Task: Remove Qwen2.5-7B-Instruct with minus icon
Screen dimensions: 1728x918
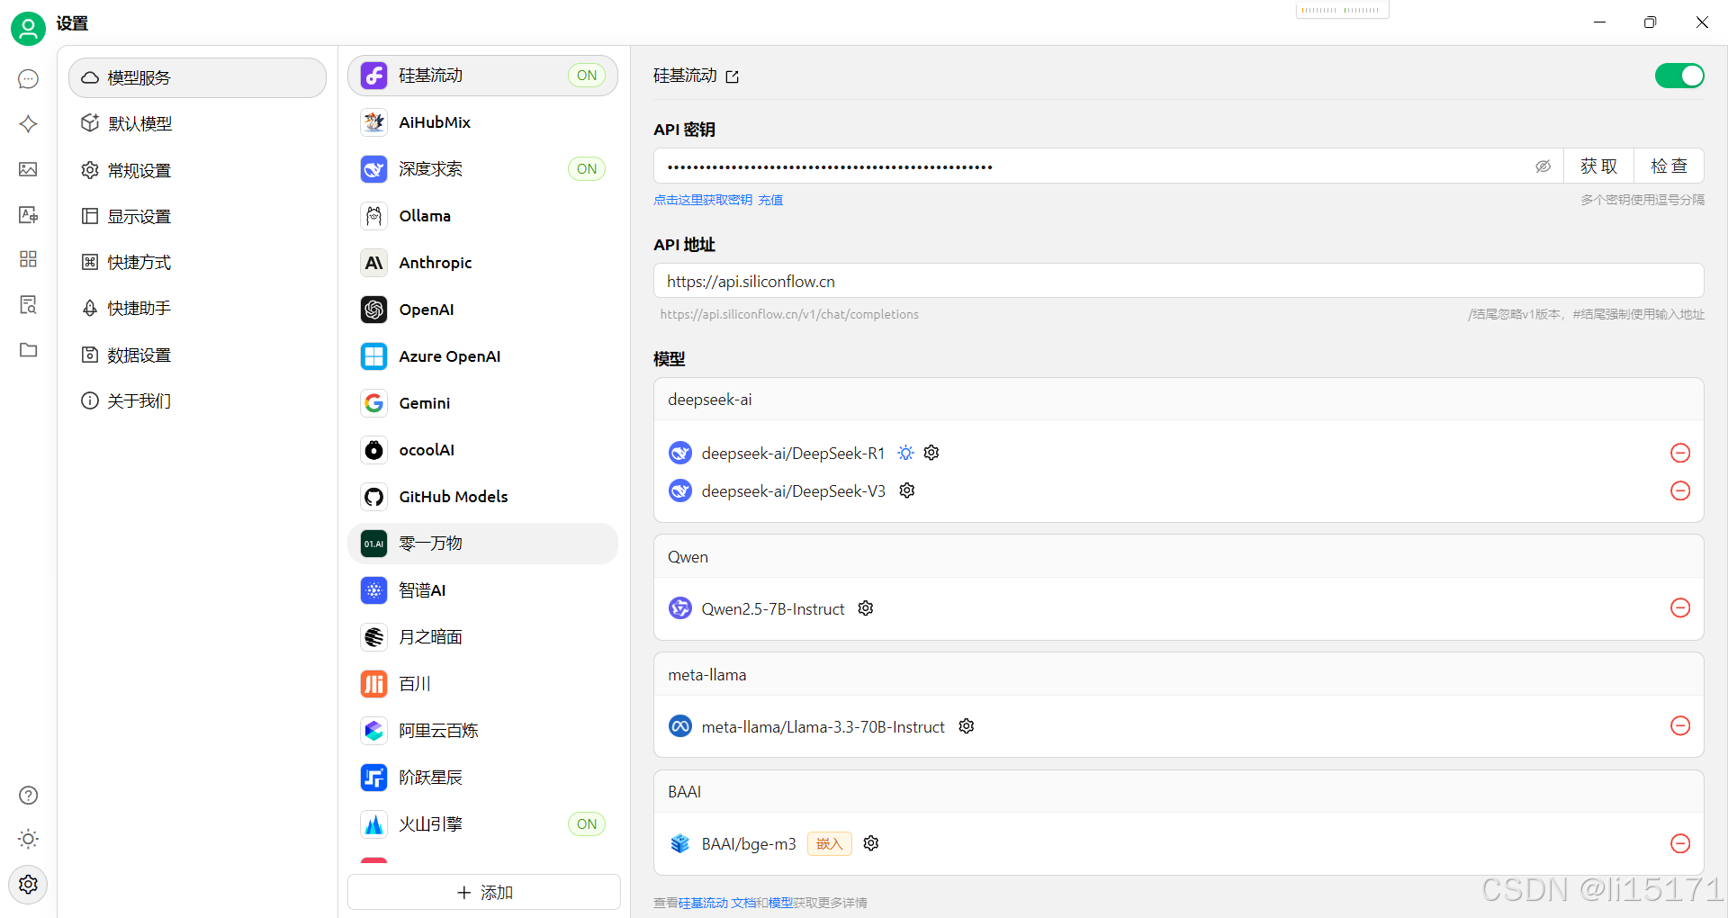Action: point(1679,607)
